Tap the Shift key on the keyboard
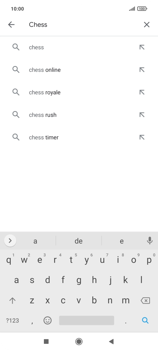Viewport: 158px width, 351px height. 12,300
